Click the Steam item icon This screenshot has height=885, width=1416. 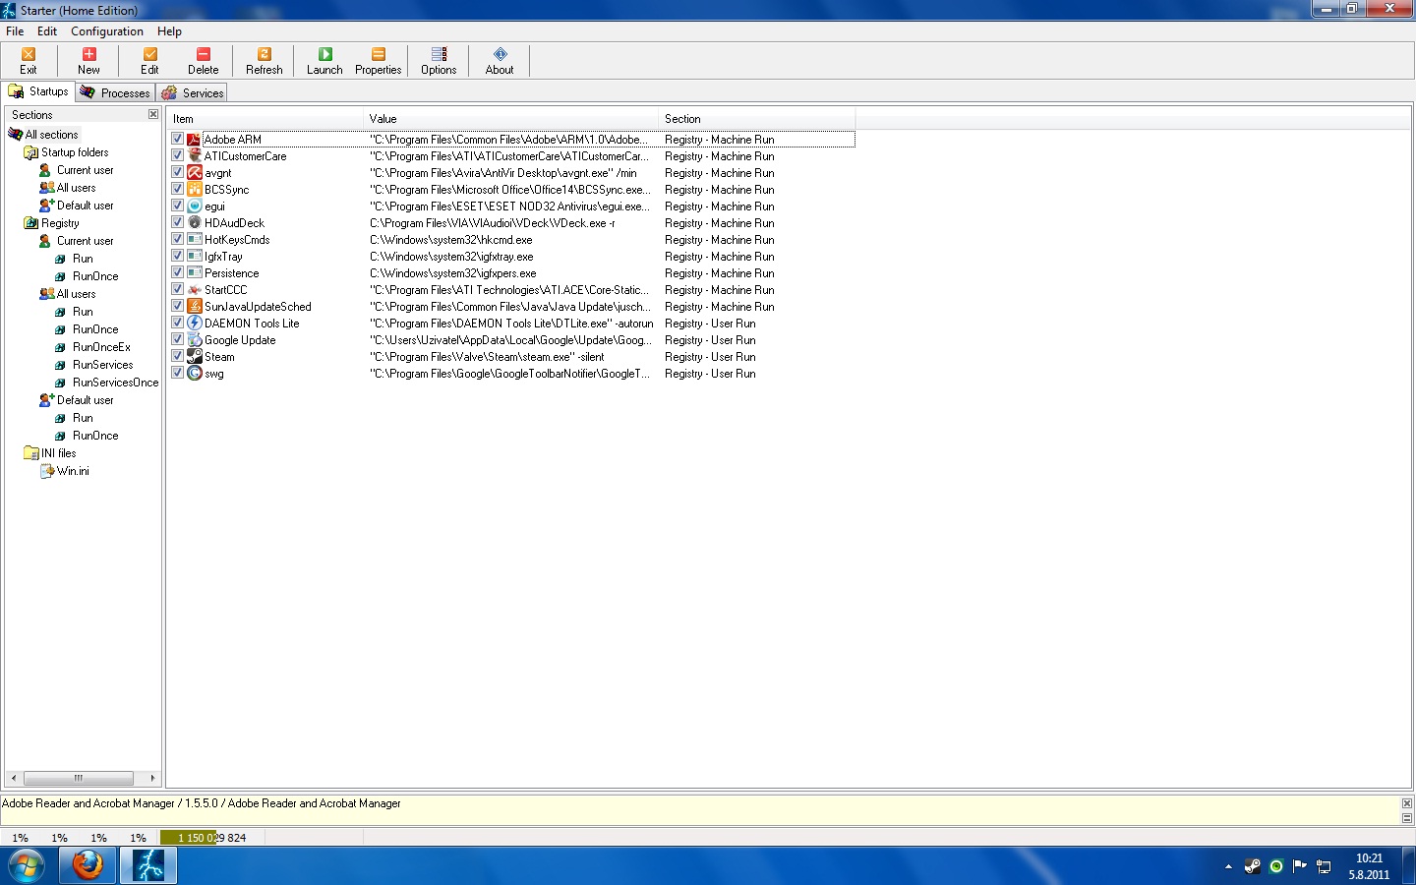tap(195, 357)
